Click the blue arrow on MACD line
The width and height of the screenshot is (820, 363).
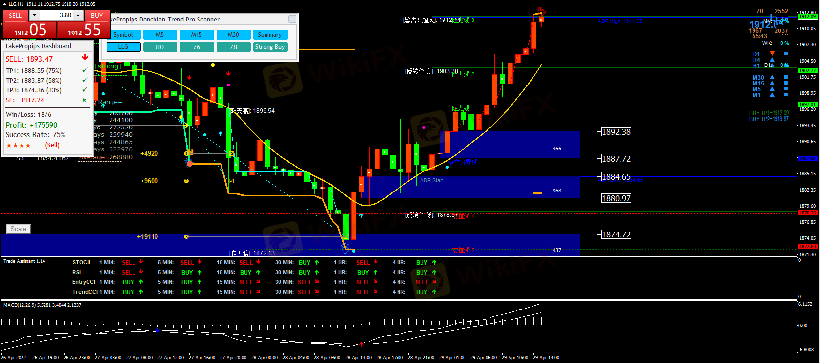coord(157,331)
